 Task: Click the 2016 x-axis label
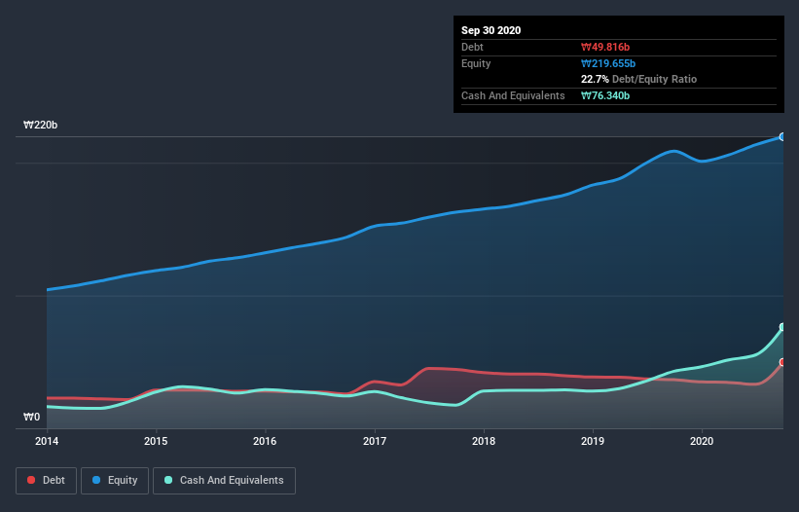tap(265, 441)
